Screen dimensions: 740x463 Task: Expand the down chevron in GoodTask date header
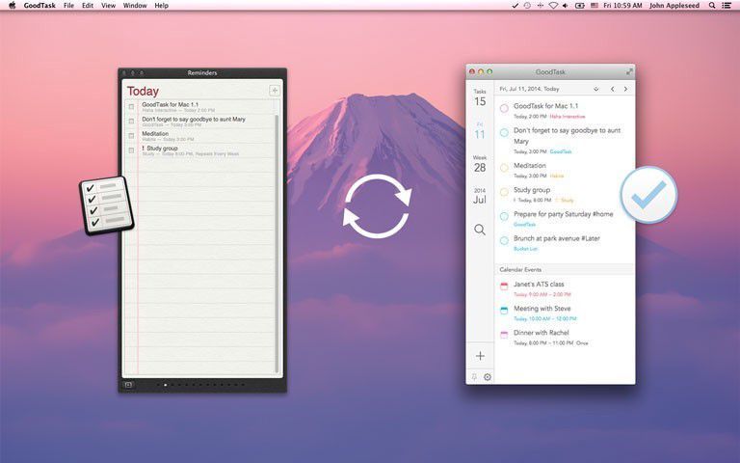[596, 89]
